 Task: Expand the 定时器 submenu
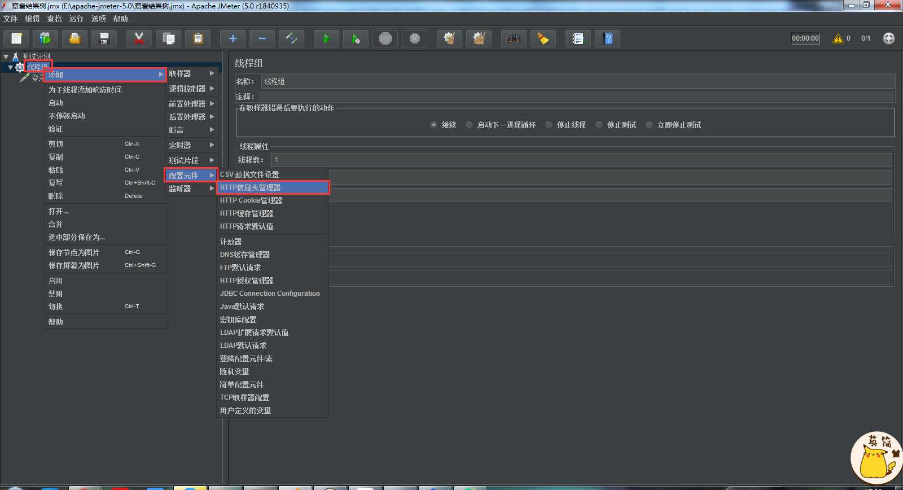(192, 145)
